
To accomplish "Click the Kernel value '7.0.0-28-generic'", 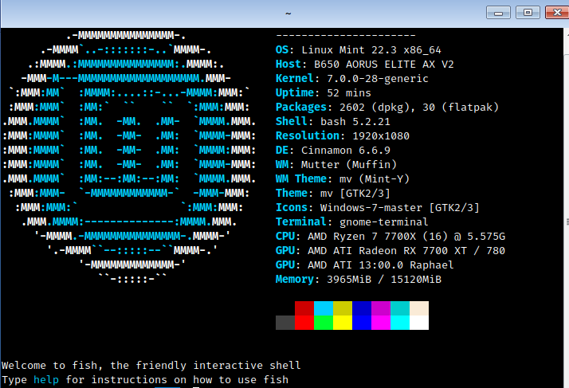I will [378, 78].
